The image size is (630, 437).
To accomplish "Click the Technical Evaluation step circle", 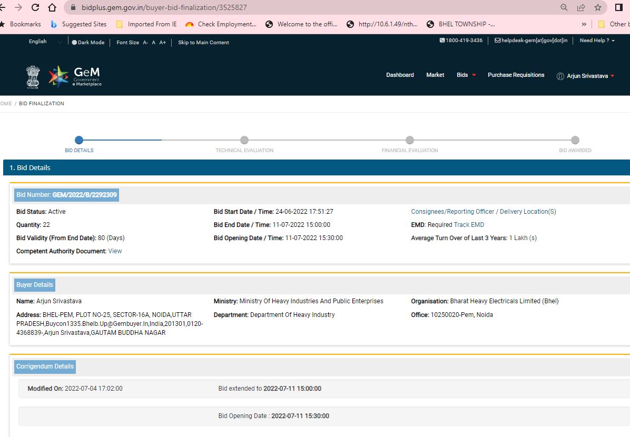I will click(244, 140).
